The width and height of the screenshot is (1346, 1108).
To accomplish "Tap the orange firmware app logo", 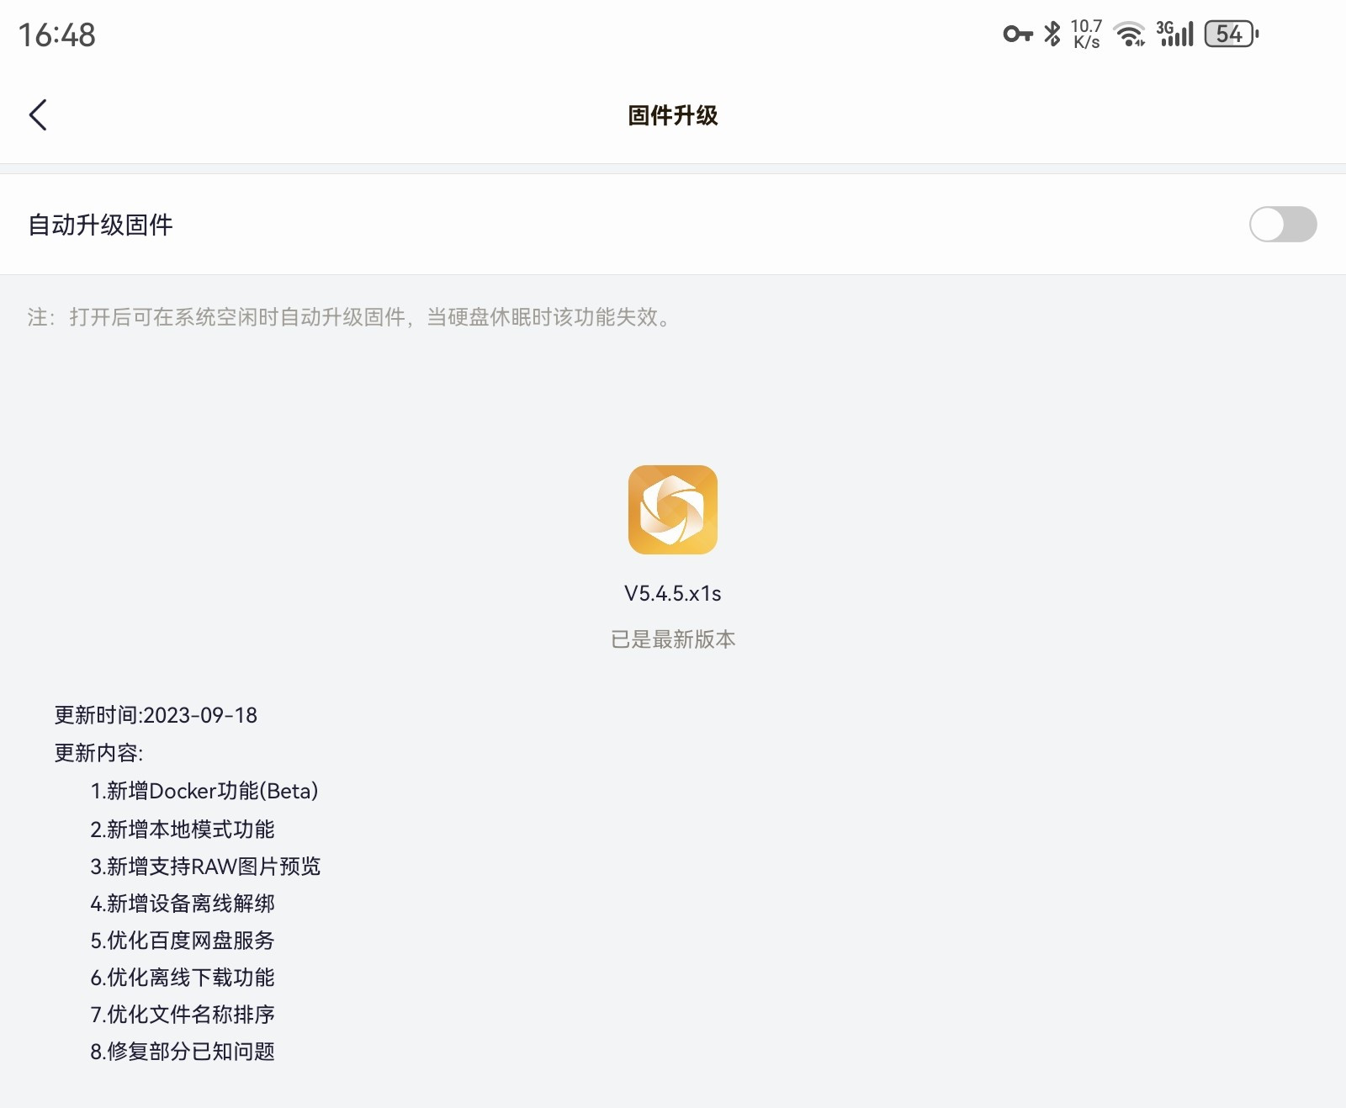I will click(673, 510).
